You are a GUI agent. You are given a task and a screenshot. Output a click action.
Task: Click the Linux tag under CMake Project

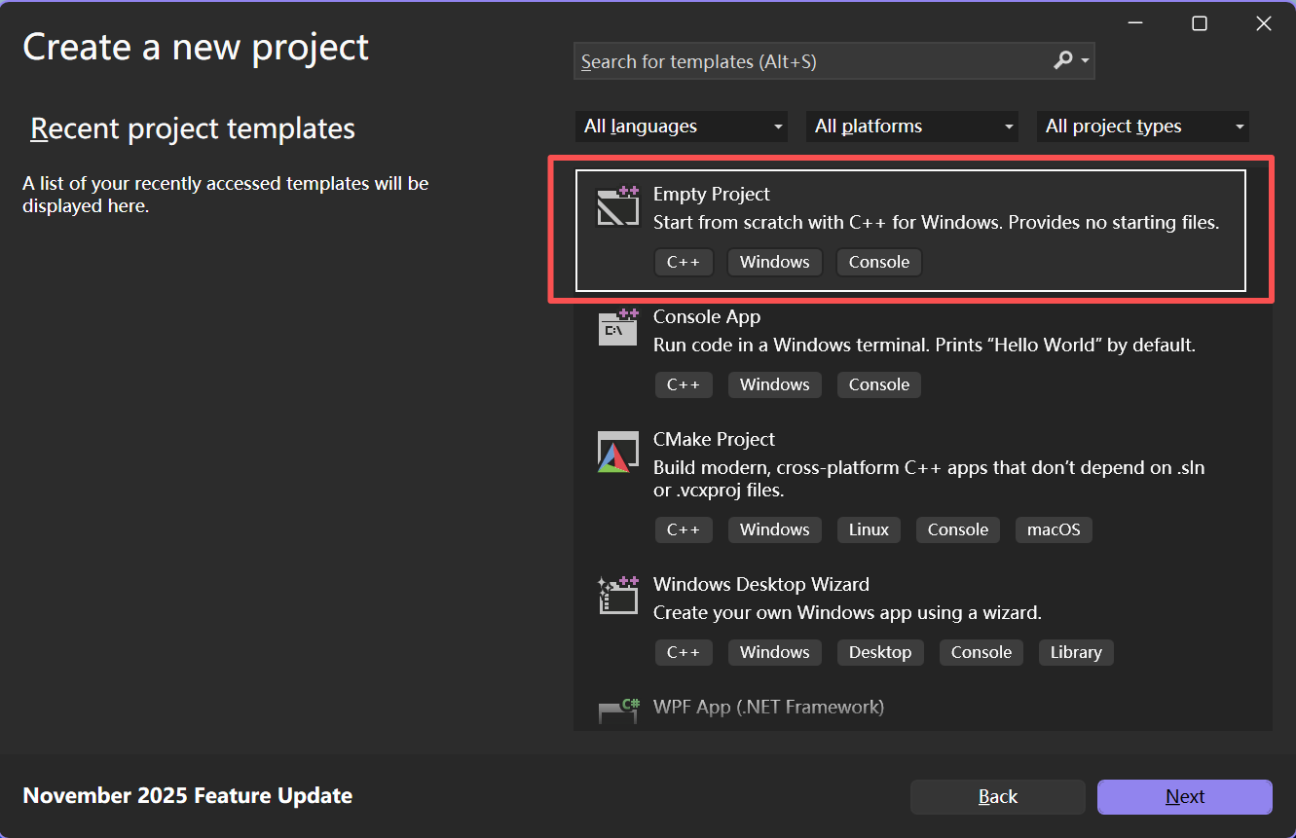[869, 530]
